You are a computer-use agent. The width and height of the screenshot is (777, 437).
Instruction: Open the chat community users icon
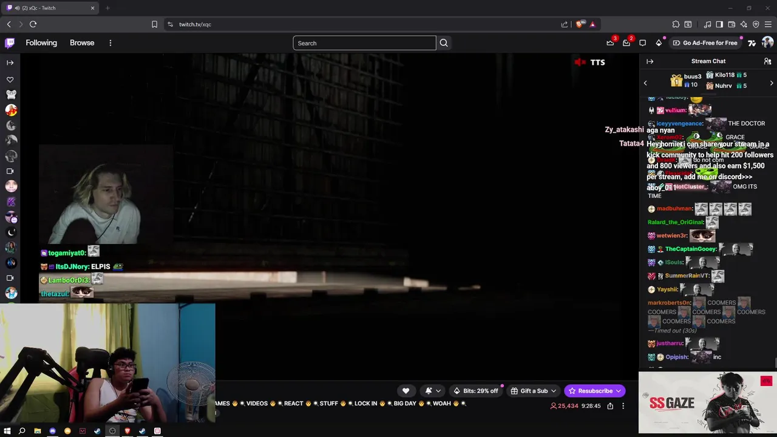pos(767,61)
